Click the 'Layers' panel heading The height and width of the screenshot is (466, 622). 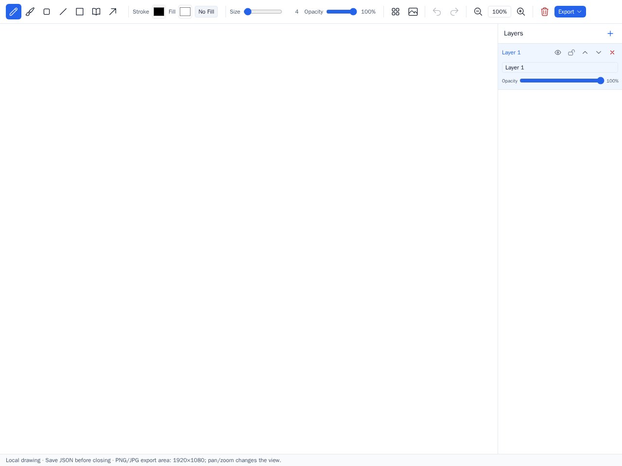coord(513,33)
